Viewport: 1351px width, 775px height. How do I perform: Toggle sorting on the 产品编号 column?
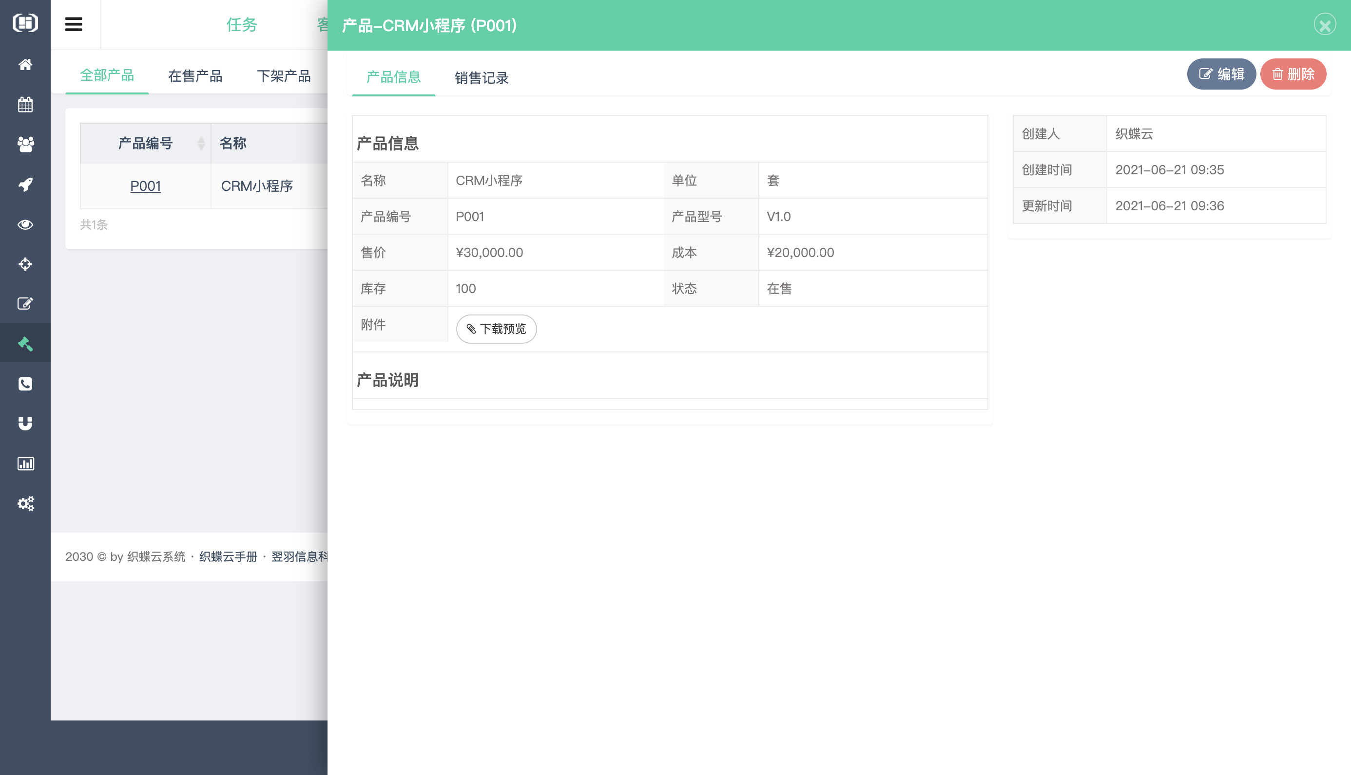(201, 143)
